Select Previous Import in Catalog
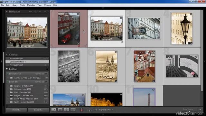This screenshot has width=206, height=116. click(x=27, y=65)
